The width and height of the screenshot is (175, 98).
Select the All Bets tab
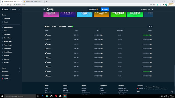point(54,26)
